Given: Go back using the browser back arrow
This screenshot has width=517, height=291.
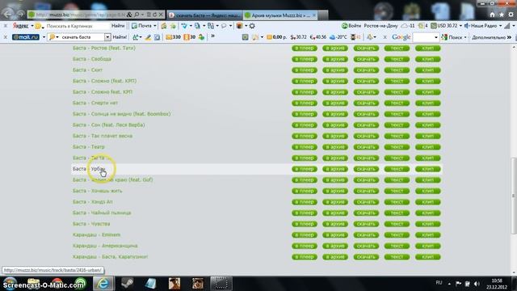Looking at the screenshot, I should [x=8, y=15].
